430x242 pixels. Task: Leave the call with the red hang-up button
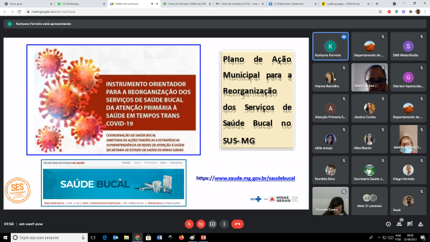coord(237,224)
